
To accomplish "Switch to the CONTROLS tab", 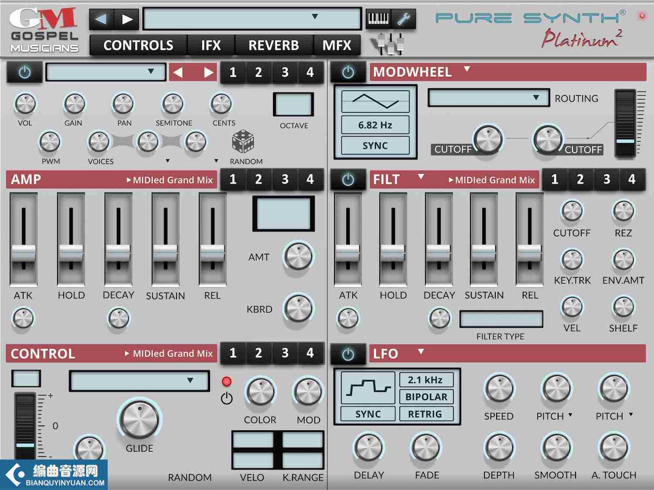I will click(x=138, y=45).
